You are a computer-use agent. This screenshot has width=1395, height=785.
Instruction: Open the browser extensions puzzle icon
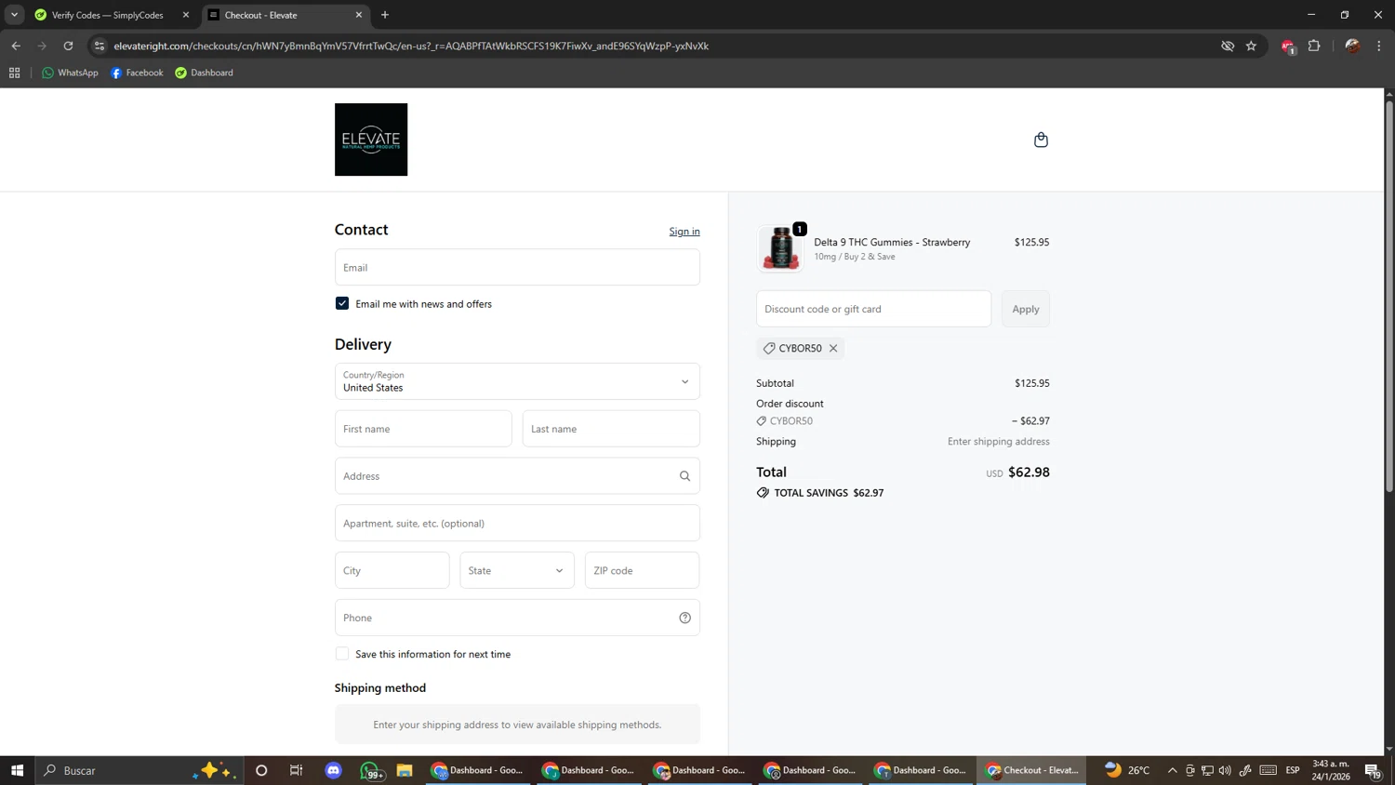[x=1314, y=46]
